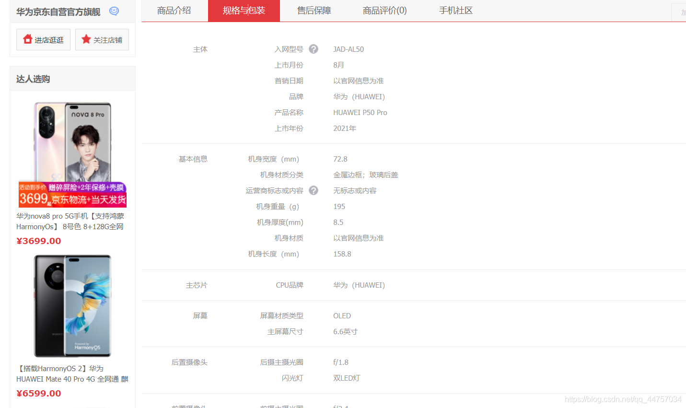Go to 手机社区 tab
Viewport: 686px width, 408px height.
[x=456, y=11]
